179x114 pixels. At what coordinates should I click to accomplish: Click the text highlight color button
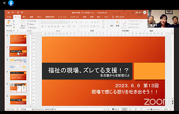click(69, 27)
